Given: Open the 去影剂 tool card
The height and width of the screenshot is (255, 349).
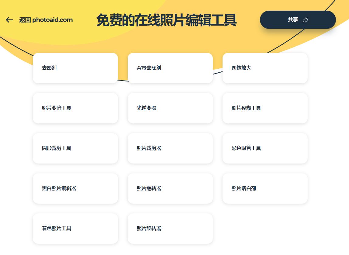Looking at the screenshot, I should coord(75,68).
